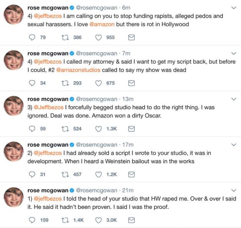
Task: Like the tweet with 3.0K likes
Action: [x=99, y=220]
